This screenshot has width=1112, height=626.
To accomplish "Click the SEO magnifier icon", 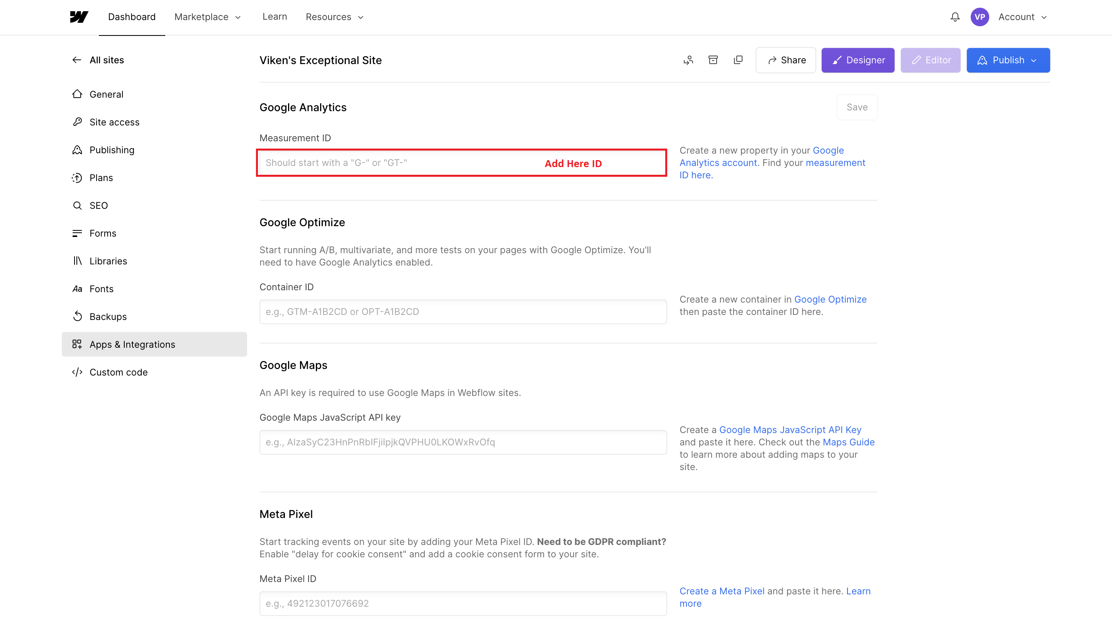I will pyautogui.click(x=77, y=205).
